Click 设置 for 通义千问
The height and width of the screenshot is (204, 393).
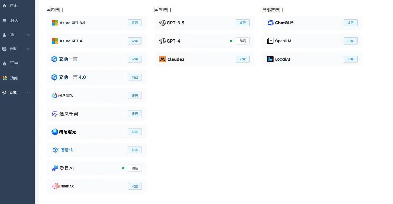click(135, 114)
